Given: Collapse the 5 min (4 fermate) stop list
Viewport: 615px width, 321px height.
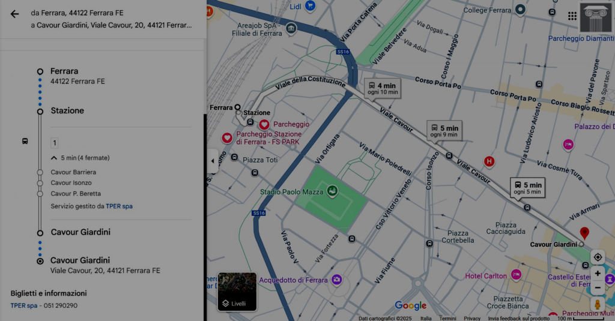Looking at the screenshot, I should click(x=81, y=158).
